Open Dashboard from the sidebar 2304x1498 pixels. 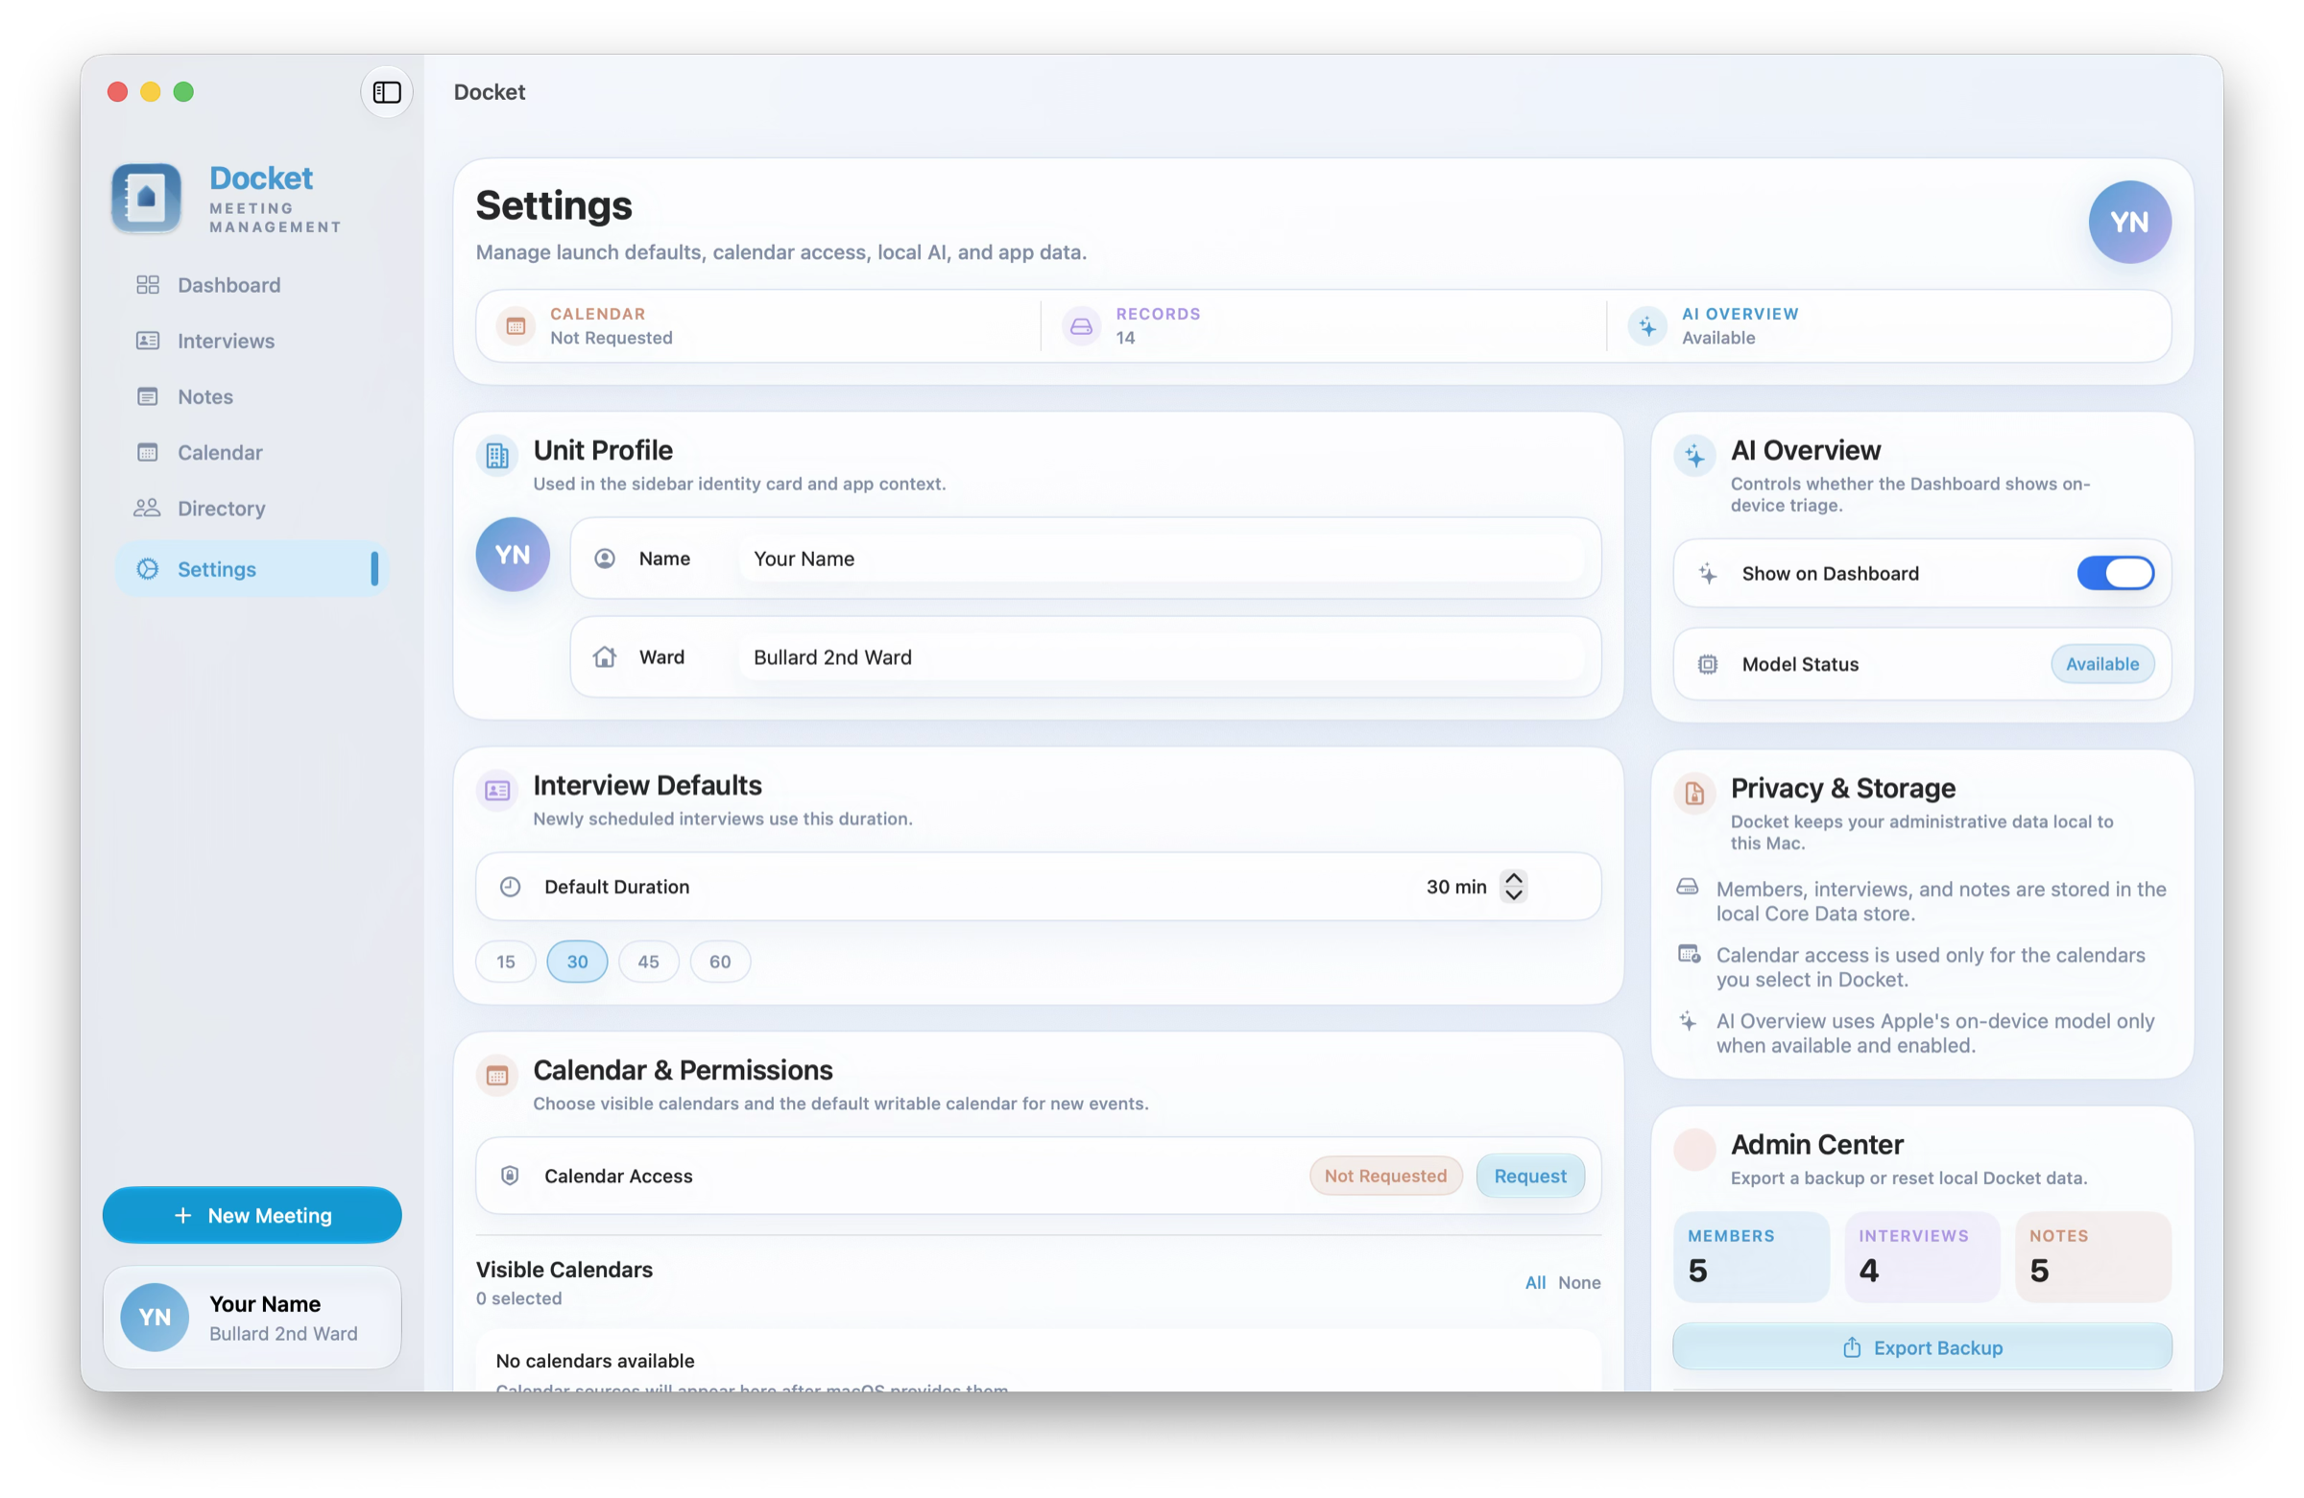(251, 284)
